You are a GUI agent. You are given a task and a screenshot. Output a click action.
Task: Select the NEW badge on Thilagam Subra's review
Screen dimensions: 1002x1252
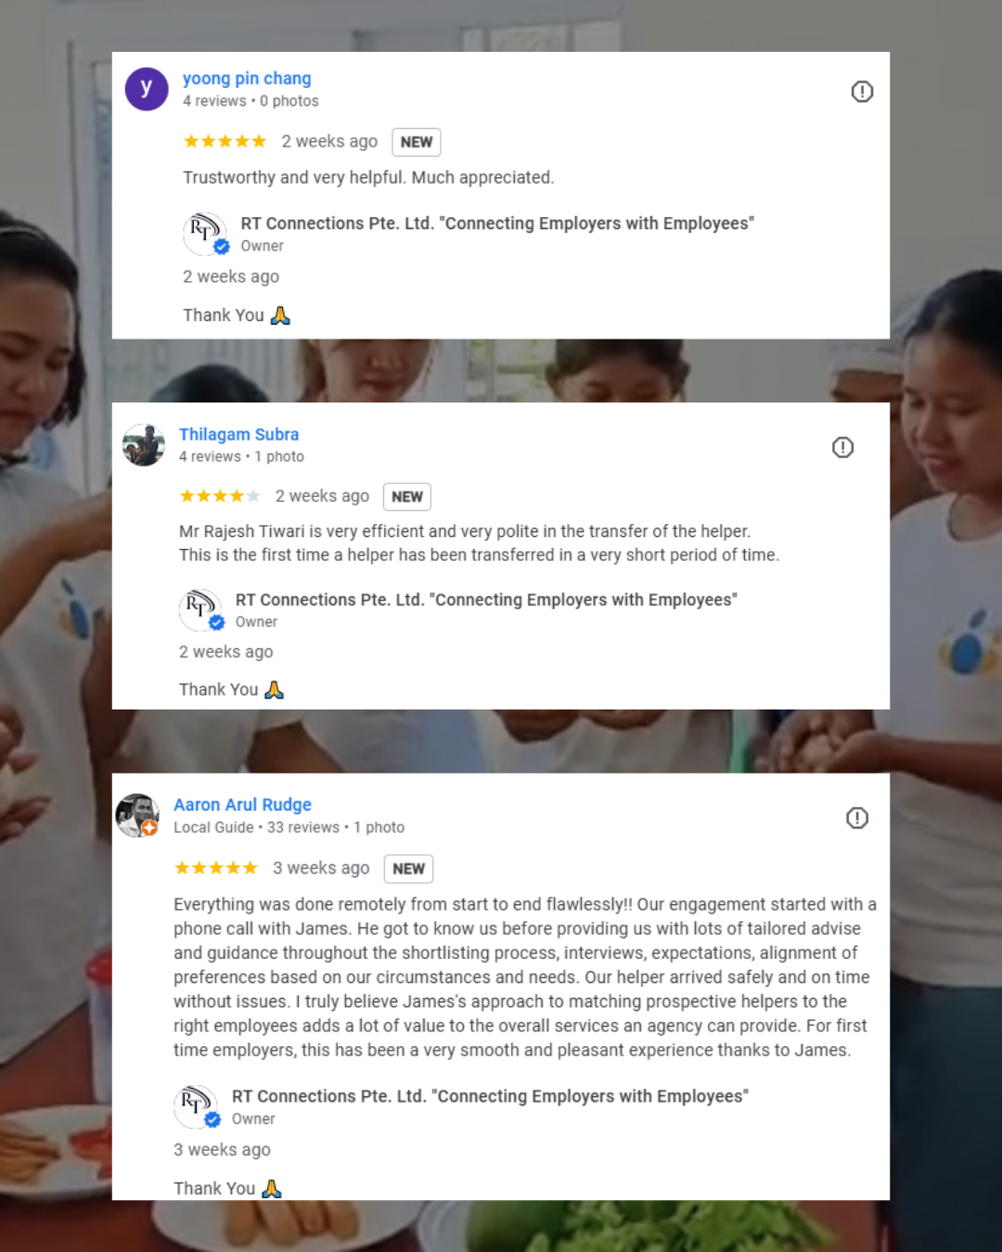pyautogui.click(x=407, y=497)
